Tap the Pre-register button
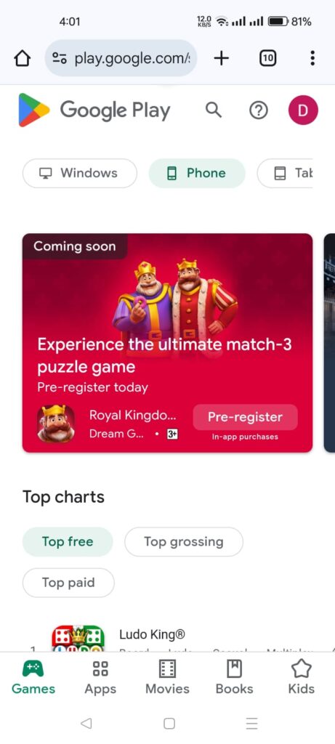The image size is (335, 744). point(246,417)
